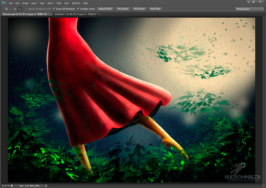Click the Fit Screen button
This screenshot has height=188, width=266.
click(x=123, y=9)
